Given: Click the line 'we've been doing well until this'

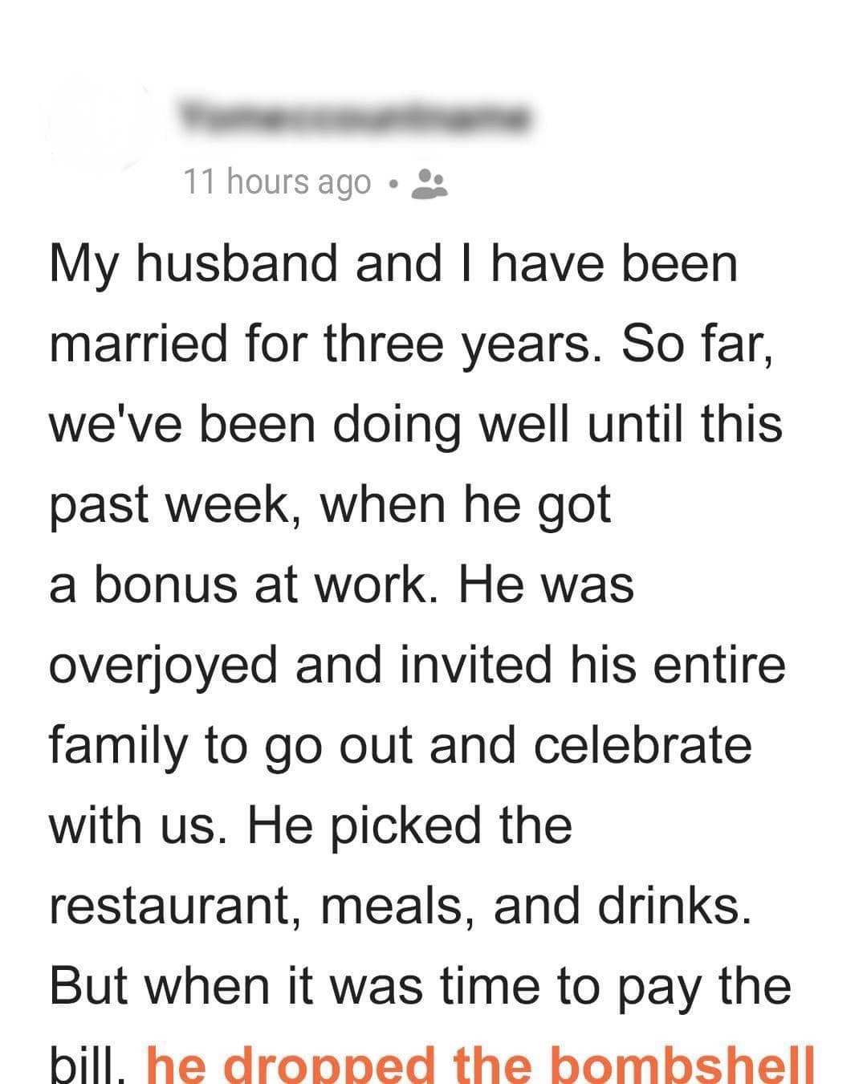Looking at the screenshot, I should (416, 424).
